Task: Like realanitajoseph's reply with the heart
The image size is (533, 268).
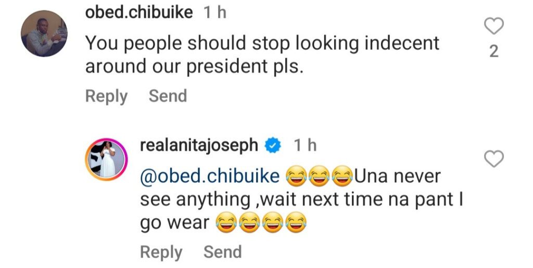Action: [x=494, y=159]
